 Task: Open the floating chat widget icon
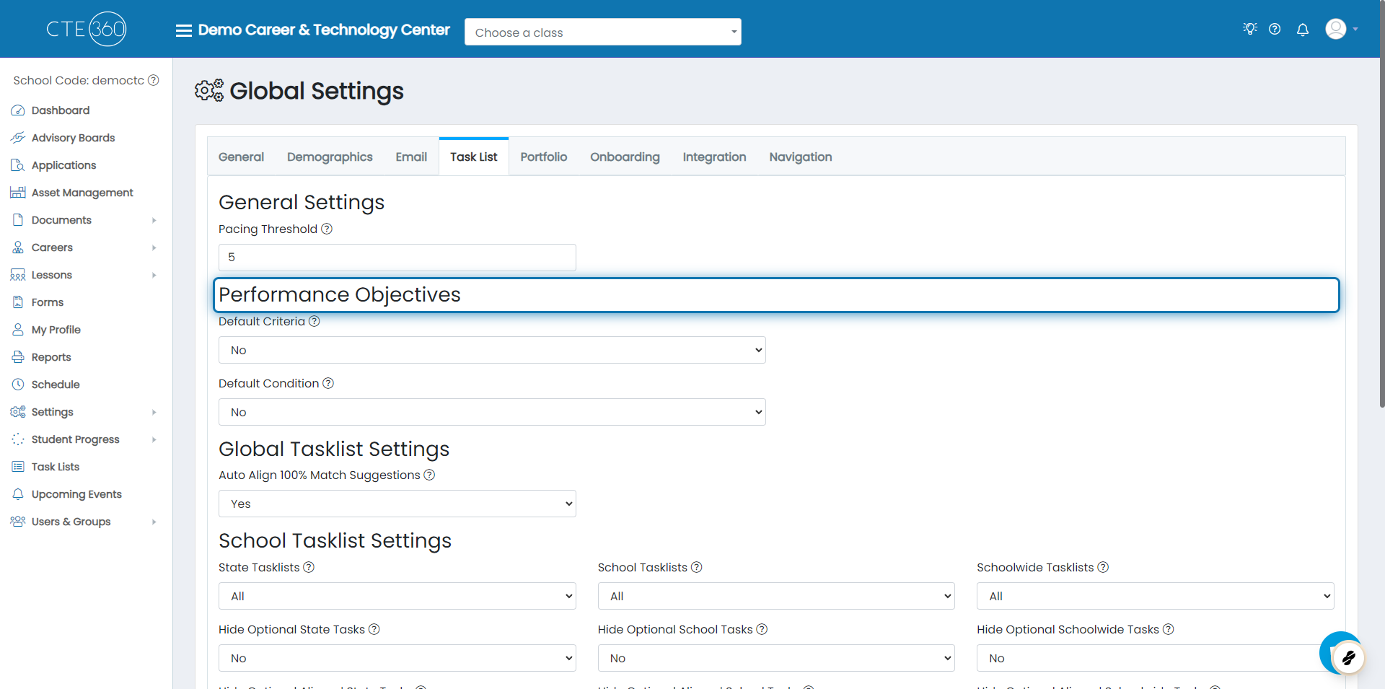[1346, 656]
